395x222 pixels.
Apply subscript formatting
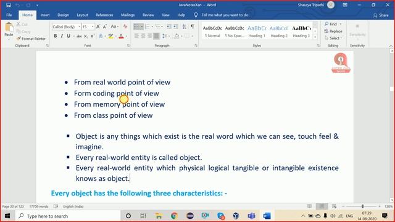(86, 36)
